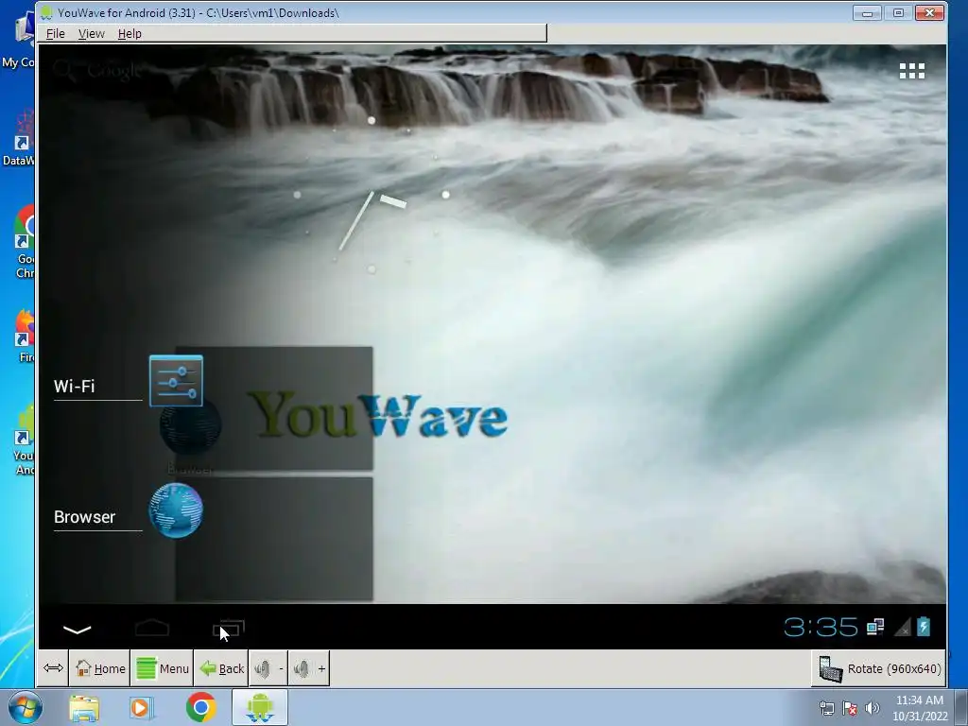Click the YouWave Android taskbar icon
The width and height of the screenshot is (968, 726).
[x=259, y=707]
